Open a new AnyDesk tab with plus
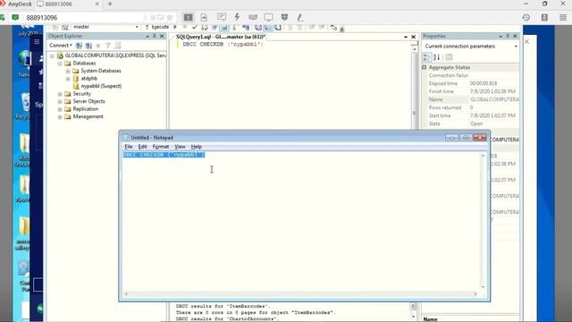572x322 pixels. coord(110,4)
